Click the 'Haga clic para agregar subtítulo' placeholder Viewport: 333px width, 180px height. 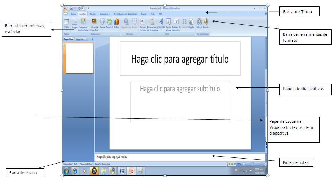pos(180,102)
